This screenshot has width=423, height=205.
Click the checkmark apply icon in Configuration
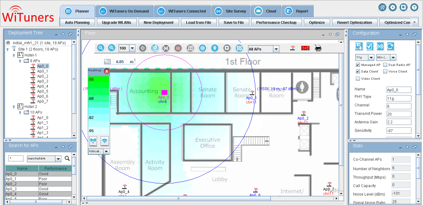[x=370, y=46]
